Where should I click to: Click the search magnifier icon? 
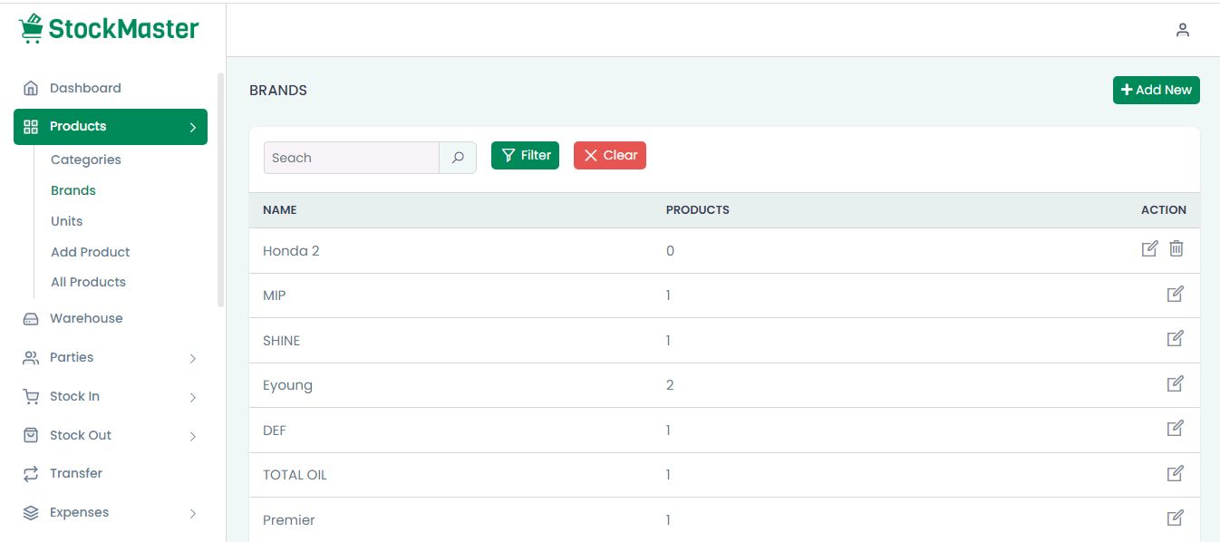[458, 158]
